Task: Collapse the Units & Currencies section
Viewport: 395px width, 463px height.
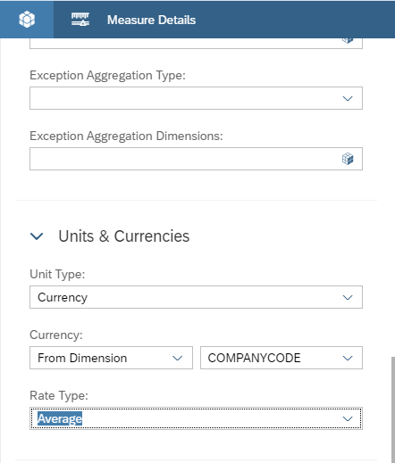Action: (x=37, y=236)
